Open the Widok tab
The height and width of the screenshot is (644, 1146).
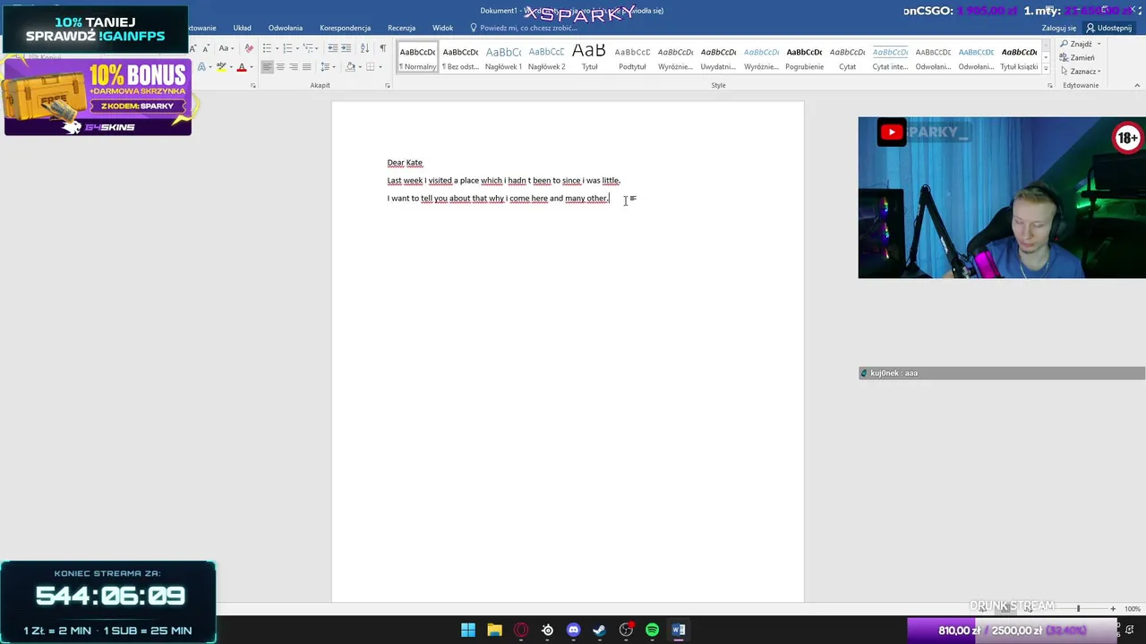point(442,28)
